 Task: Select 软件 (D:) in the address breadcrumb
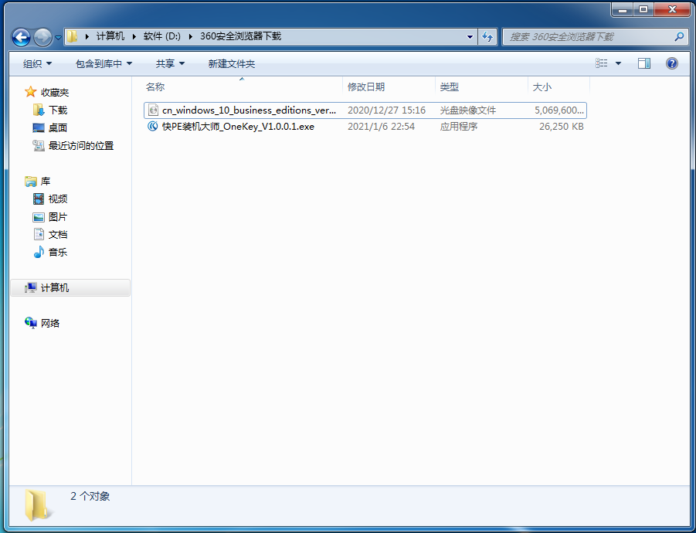pos(162,36)
